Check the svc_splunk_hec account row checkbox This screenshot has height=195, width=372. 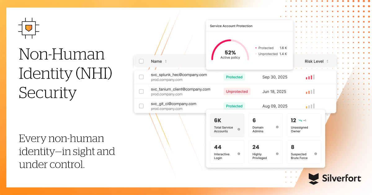[x=141, y=77]
